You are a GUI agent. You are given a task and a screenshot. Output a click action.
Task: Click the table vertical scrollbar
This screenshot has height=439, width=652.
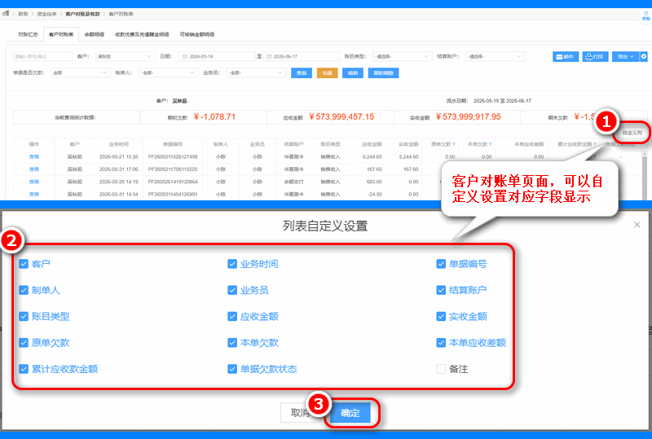pos(645,174)
